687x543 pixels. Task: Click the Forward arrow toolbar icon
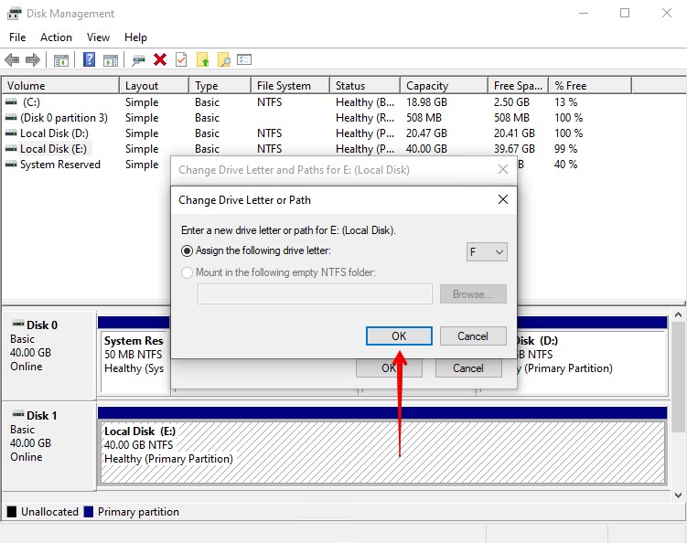(x=33, y=60)
